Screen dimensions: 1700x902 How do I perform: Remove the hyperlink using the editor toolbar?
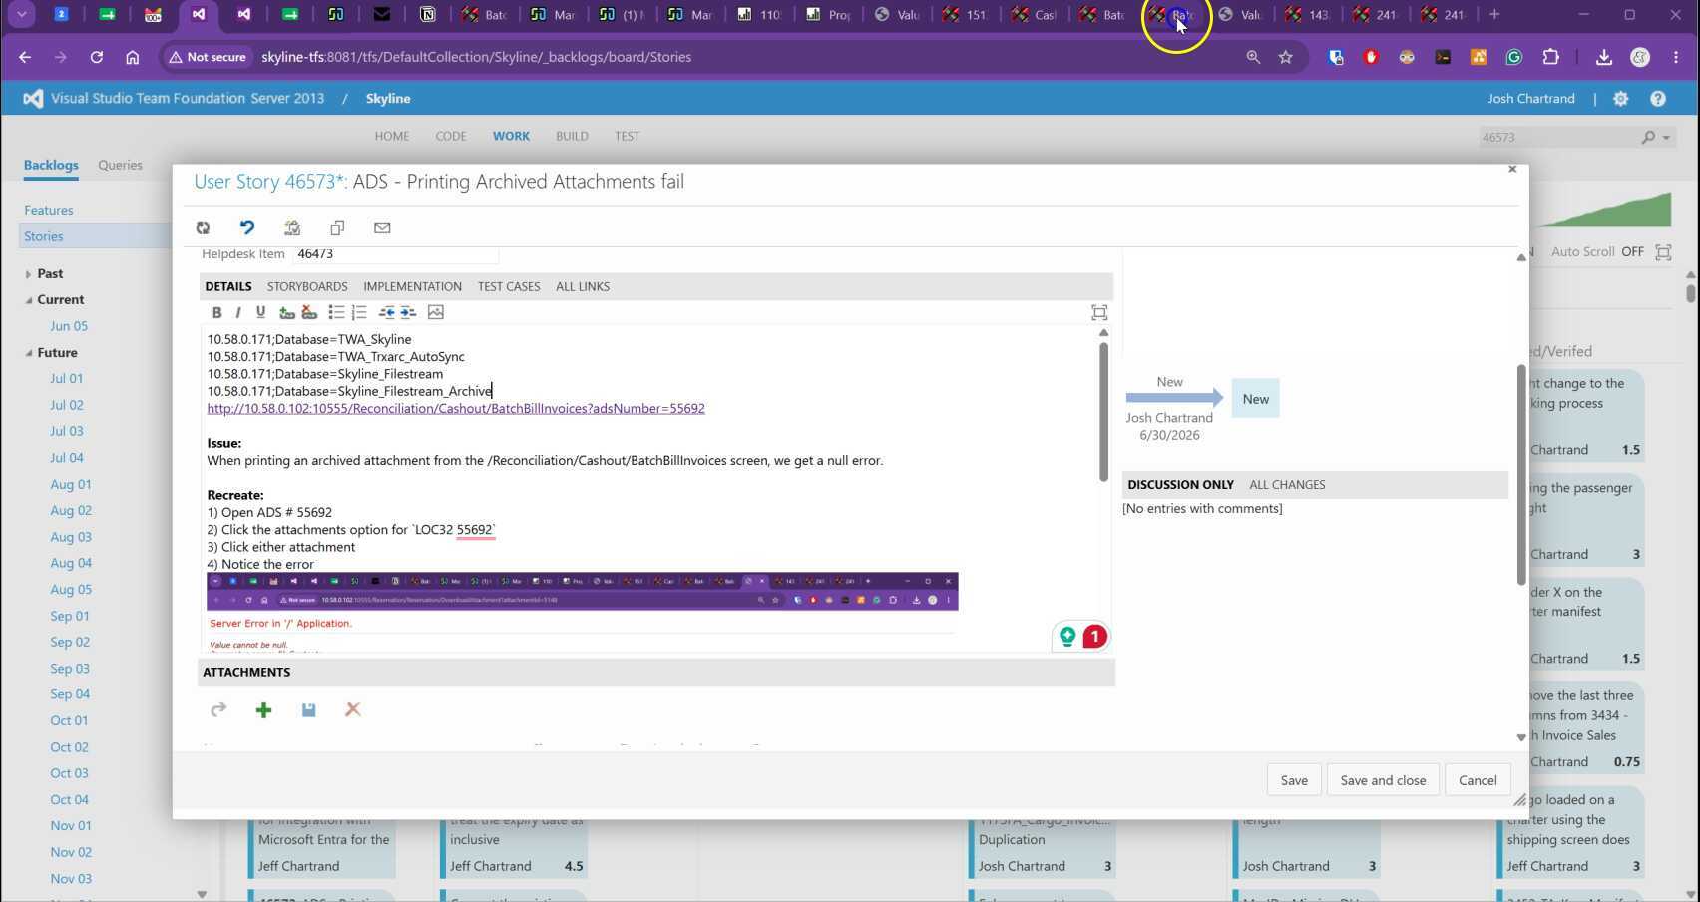pyautogui.click(x=309, y=312)
